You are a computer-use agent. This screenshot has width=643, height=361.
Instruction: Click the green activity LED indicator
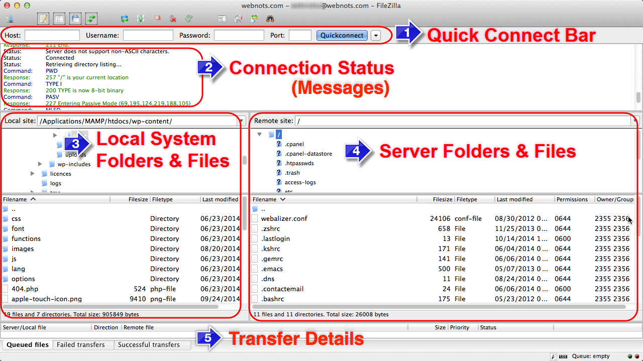click(631, 356)
